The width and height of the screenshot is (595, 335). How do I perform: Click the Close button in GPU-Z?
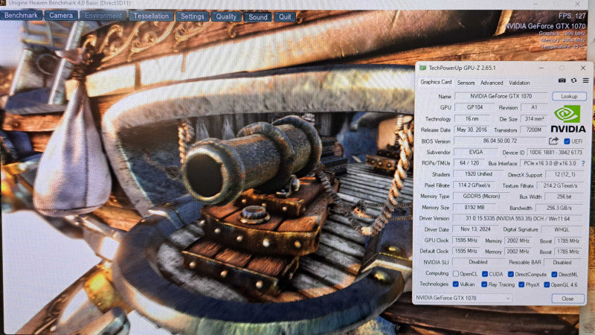(567, 299)
